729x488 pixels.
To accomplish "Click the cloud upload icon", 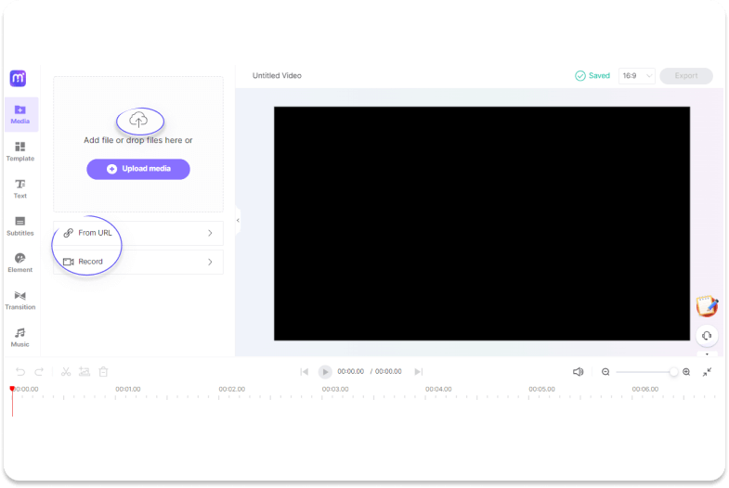I will pos(138,121).
